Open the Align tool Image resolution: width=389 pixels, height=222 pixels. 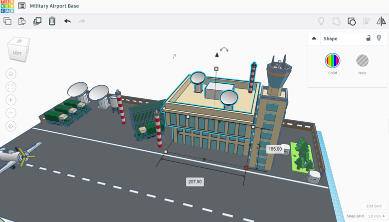pos(367,21)
